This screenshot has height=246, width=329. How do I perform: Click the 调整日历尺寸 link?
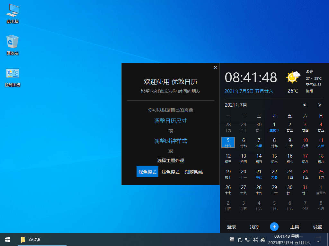(x=170, y=121)
